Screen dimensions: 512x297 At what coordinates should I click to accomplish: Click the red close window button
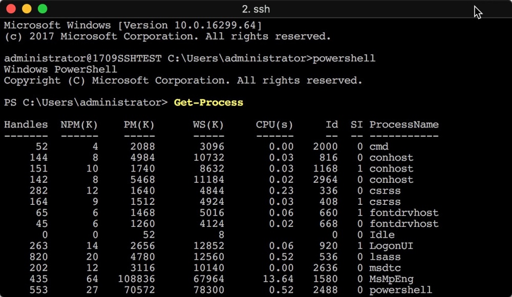tap(11, 9)
